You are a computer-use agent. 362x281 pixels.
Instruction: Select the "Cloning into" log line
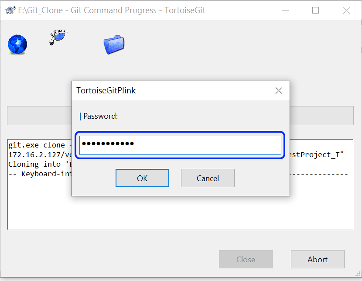pos(39,164)
